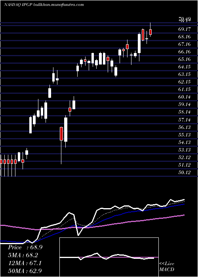Click the 60.14 price axis label
Screen dimensions: 198x277
(185, 97)
